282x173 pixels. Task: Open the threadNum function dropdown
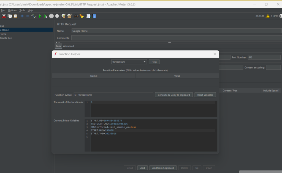129,62
